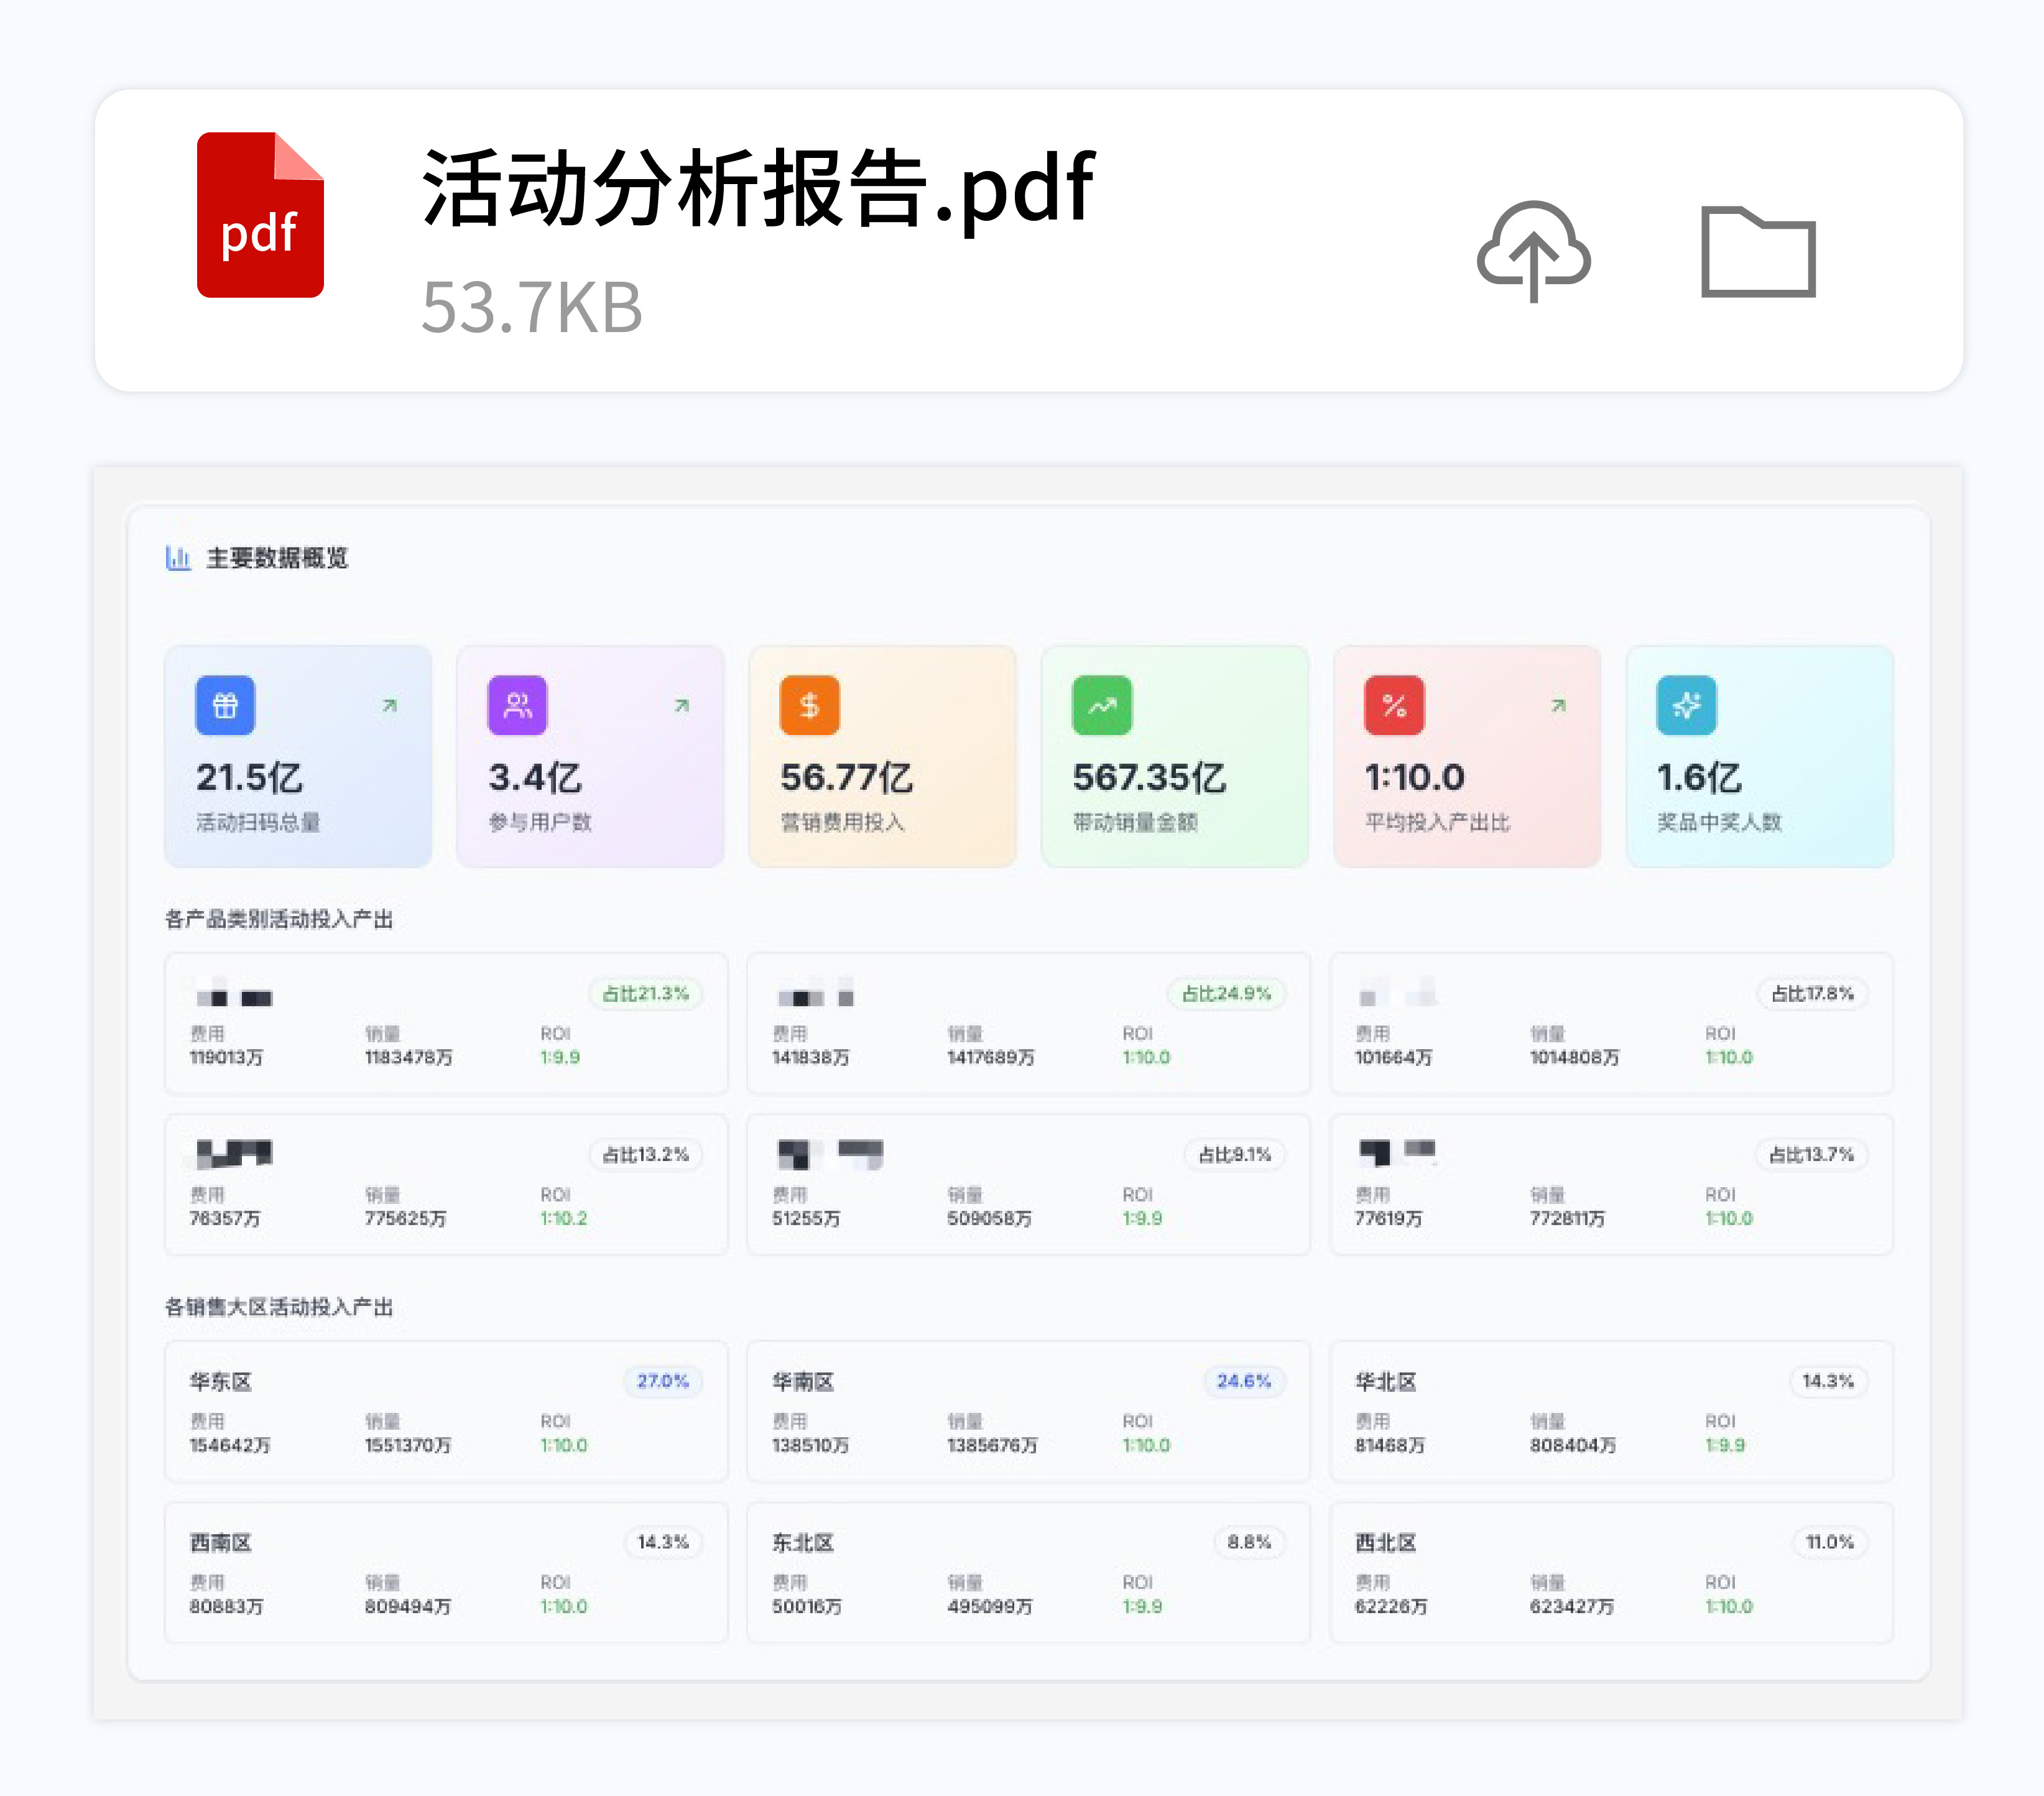Click the 奖品中奖人数 label
Screen dimensions: 2044x1796
[1719, 822]
